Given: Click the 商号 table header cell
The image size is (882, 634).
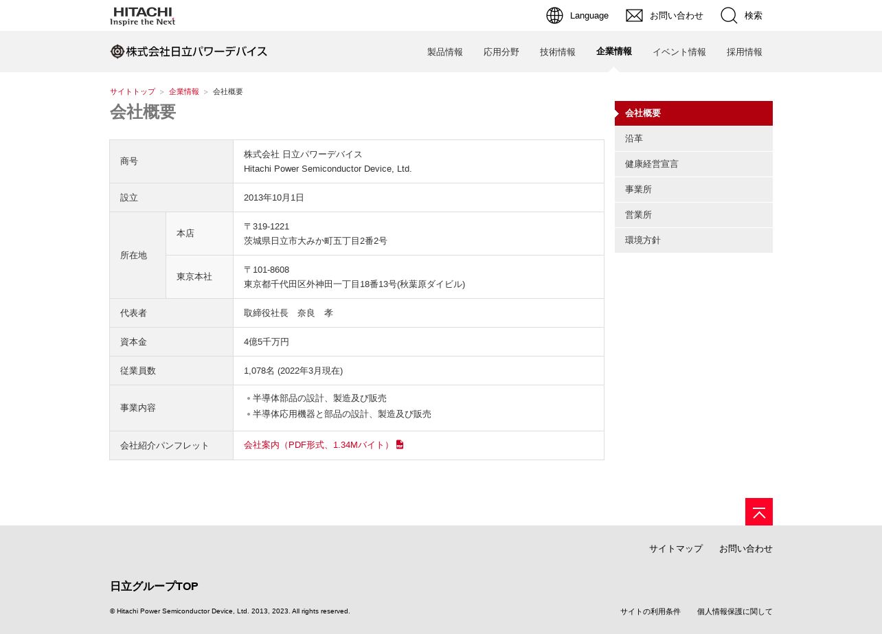Looking at the screenshot, I should tap(172, 161).
